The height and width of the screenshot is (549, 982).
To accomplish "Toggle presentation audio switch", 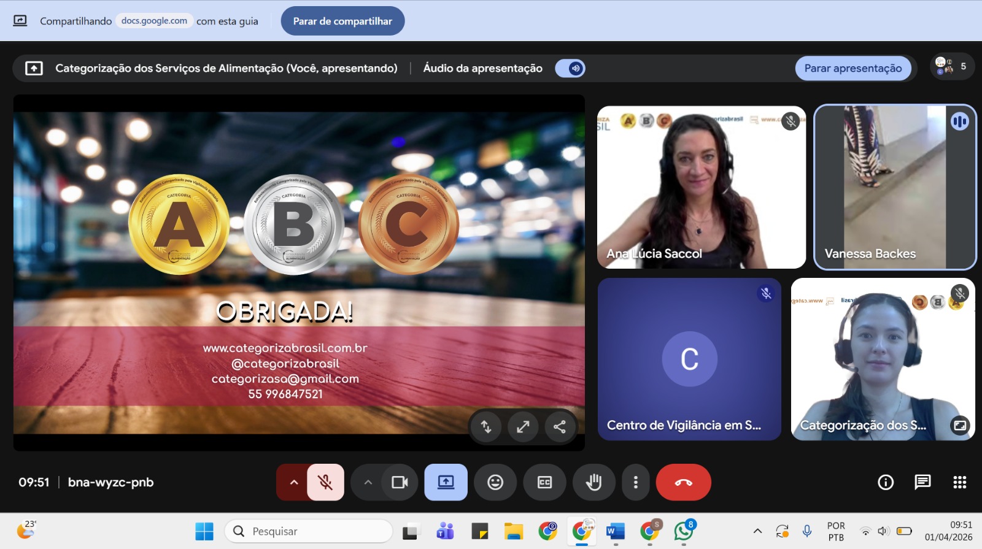I will click(x=570, y=68).
